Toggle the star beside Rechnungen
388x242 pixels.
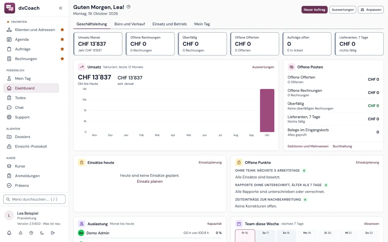tap(62, 59)
